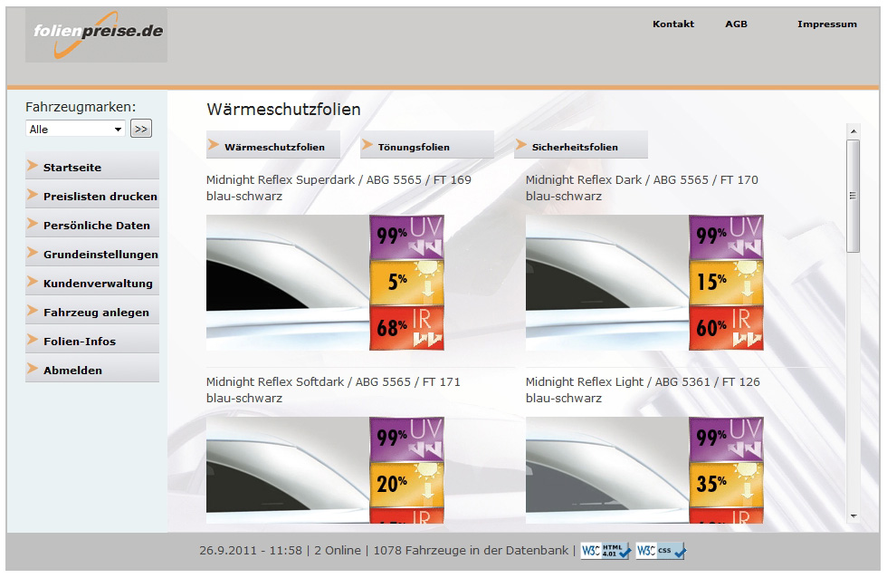
Task: Switch to the Tönungsfolien tab
Action: (427, 146)
